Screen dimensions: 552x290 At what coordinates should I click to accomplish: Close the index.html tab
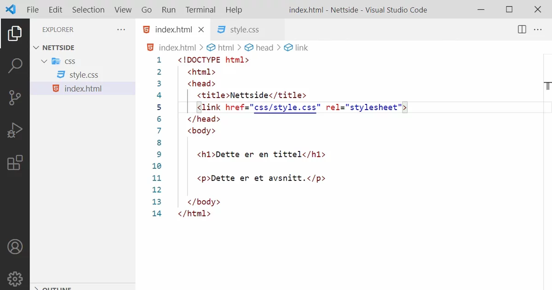(201, 29)
